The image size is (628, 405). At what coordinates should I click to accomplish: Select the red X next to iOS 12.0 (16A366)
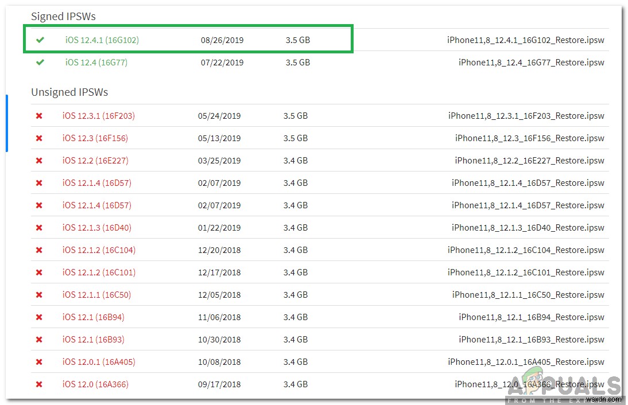[x=39, y=384]
